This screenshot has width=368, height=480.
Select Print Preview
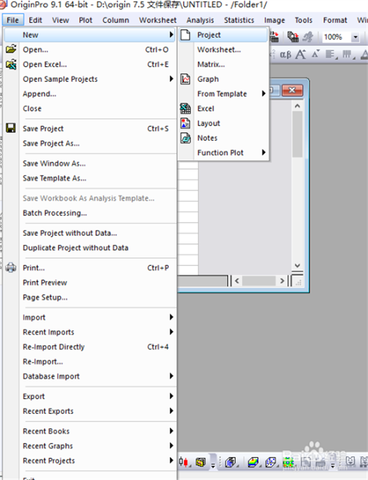click(x=90, y=282)
